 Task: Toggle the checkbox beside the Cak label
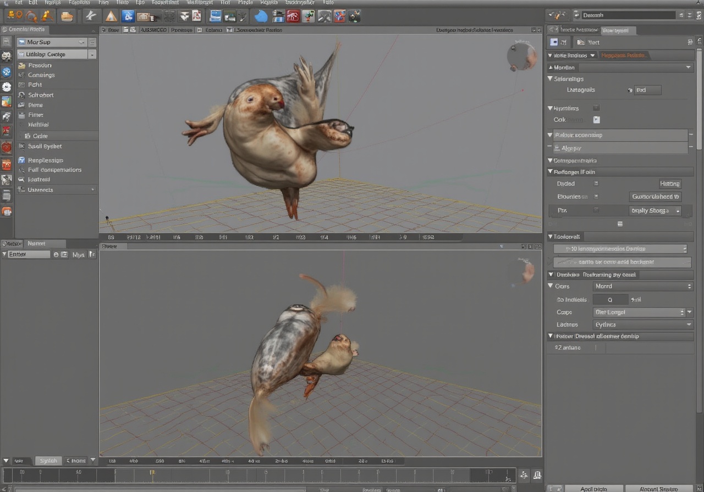(597, 119)
